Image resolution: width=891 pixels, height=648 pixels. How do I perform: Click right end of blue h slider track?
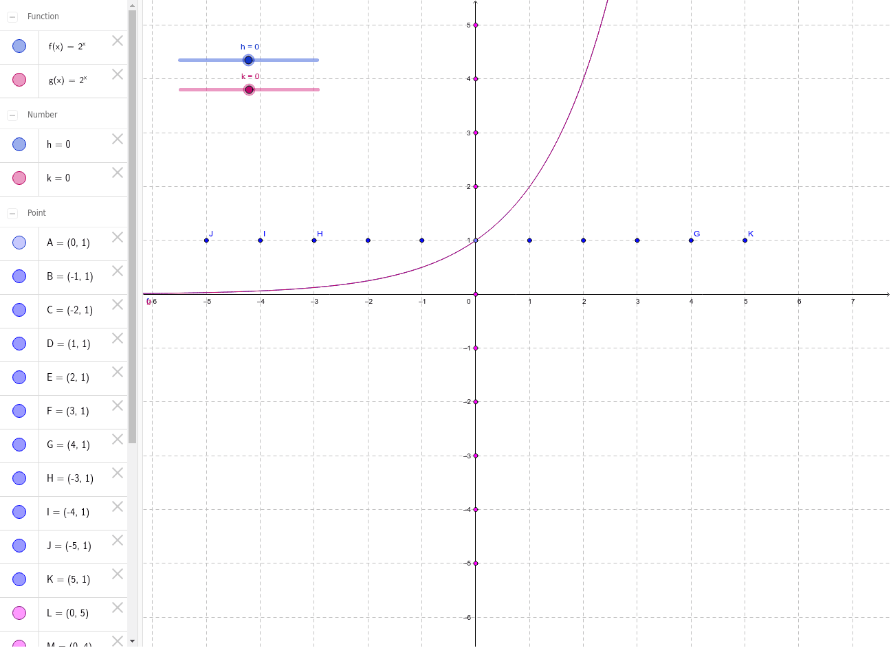coord(317,60)
